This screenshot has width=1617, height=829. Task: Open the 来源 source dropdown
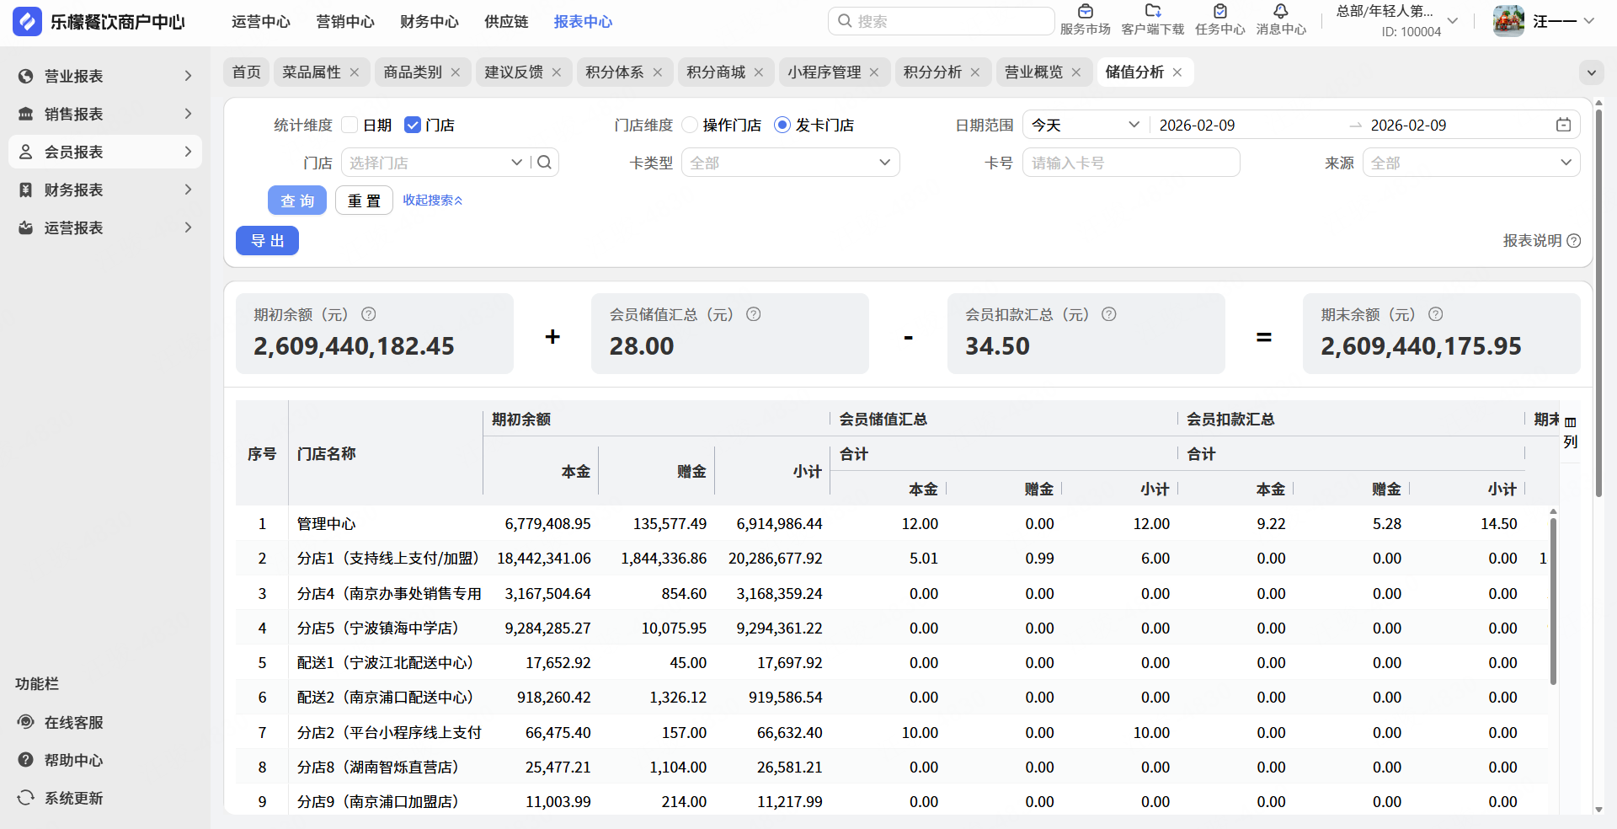tap(1470, 163)
